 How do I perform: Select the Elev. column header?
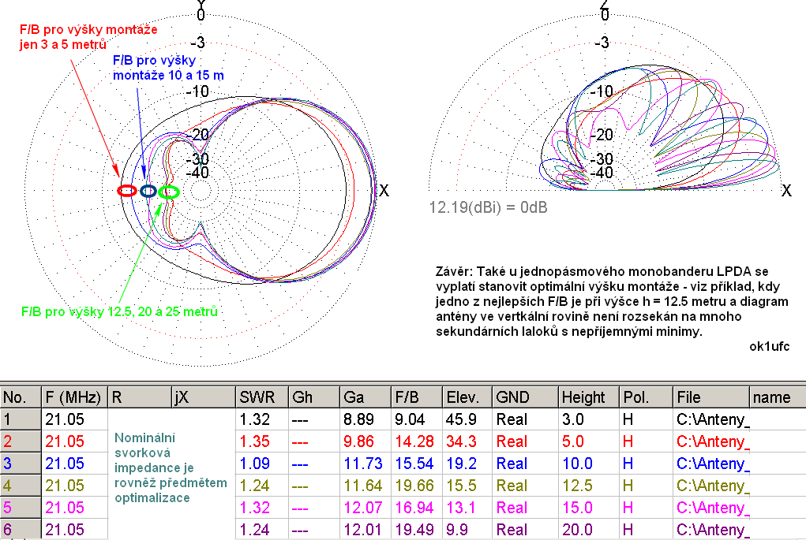coord(464,397)
